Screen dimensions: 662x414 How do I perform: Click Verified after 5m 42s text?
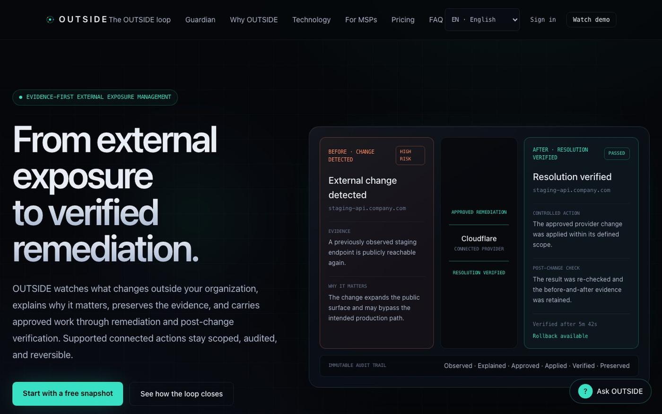tap(565, 324)
